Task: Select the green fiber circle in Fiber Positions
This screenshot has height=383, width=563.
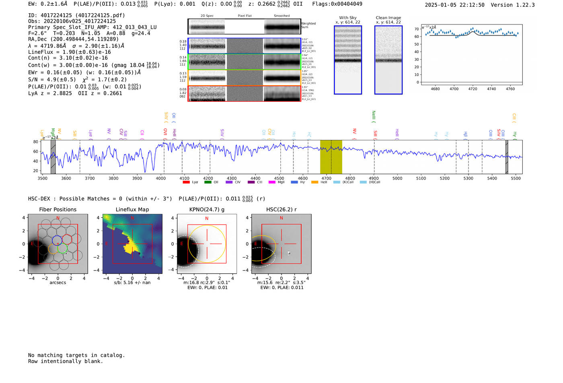Action: pos(62,248)
